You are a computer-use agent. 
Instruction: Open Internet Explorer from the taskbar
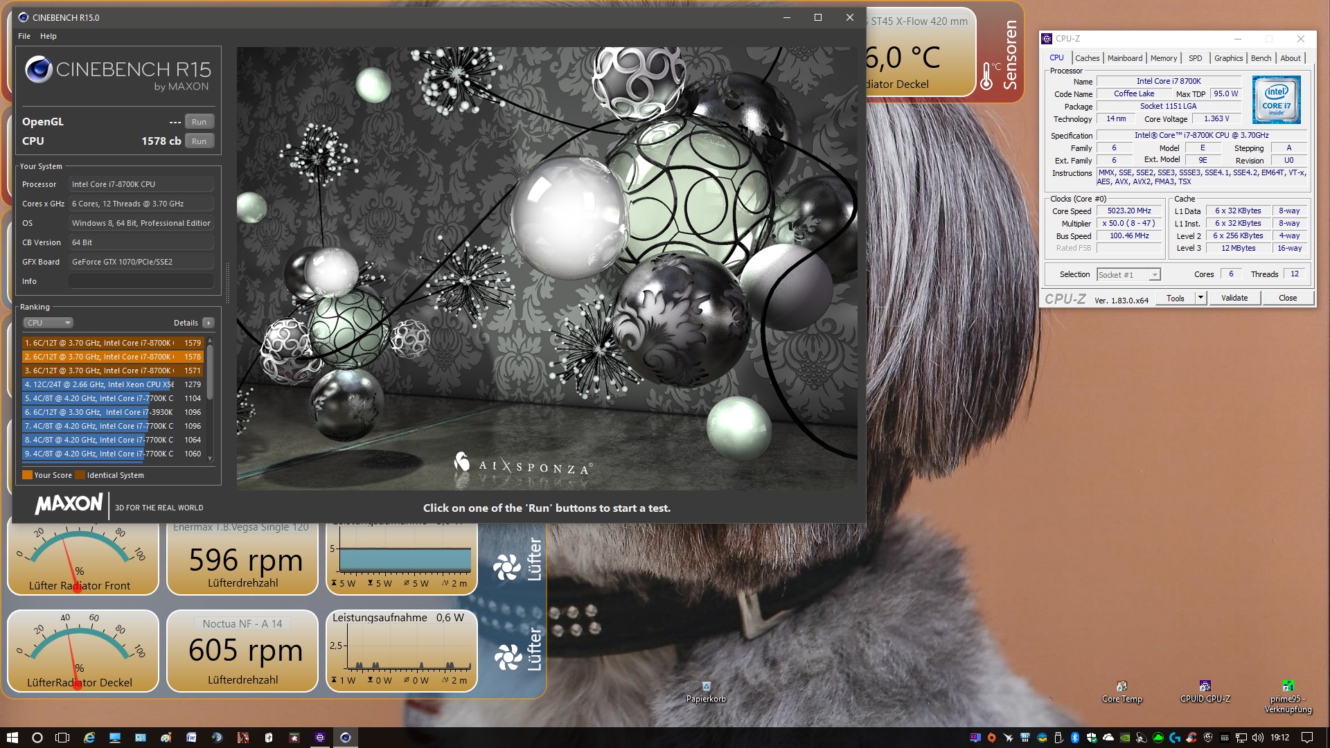tap(89, 738)
